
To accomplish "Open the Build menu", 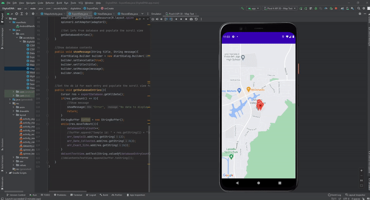I will 59,3.
